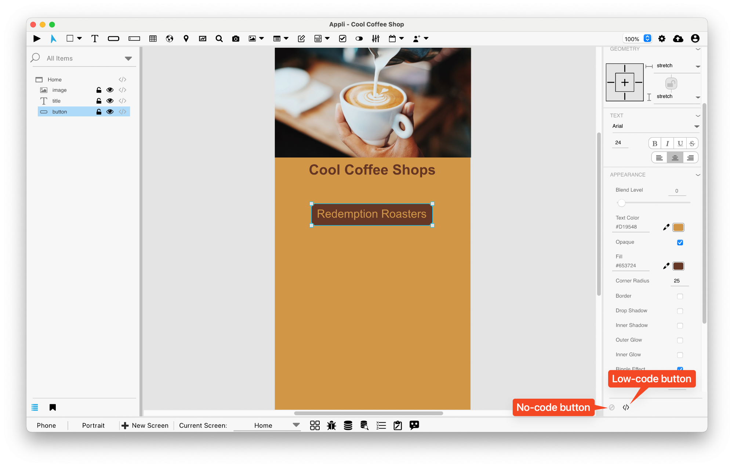This screenshot has height=467, width=734.
Task: Select the globe browser tool
Action: pyautogui.click(x=170, y=39)
